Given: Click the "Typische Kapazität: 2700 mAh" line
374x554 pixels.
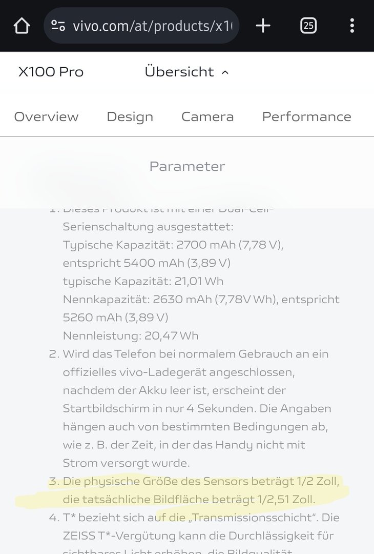Looking at the screenshot, I should pyautogui.click(x=173, y=245).
